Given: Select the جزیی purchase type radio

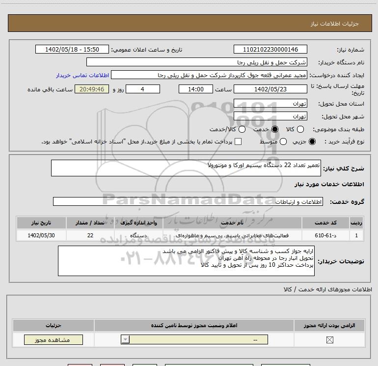Looking at the screenshot, I should (312, 141).
